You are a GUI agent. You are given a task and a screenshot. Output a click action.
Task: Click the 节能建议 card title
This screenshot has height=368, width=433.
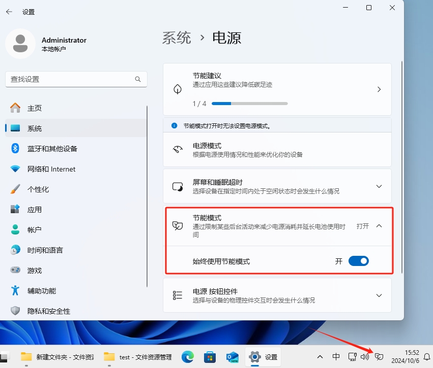point(207,76)
